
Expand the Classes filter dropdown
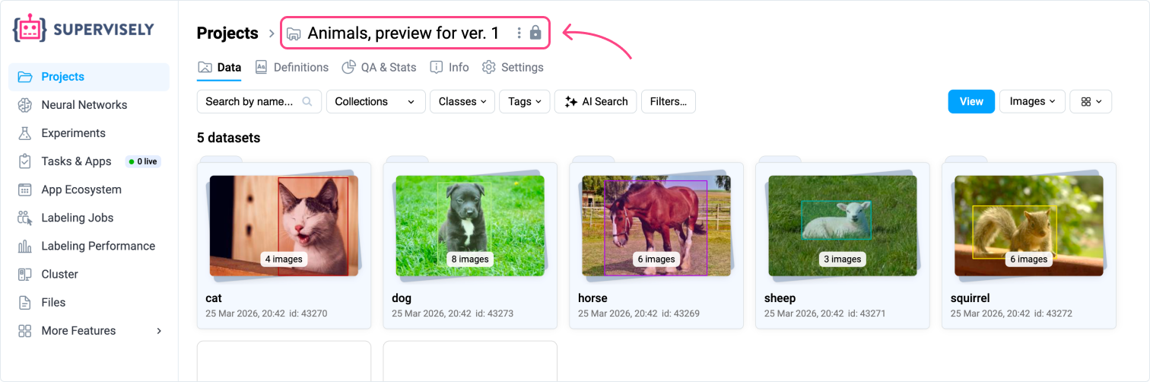click(462, 101)
